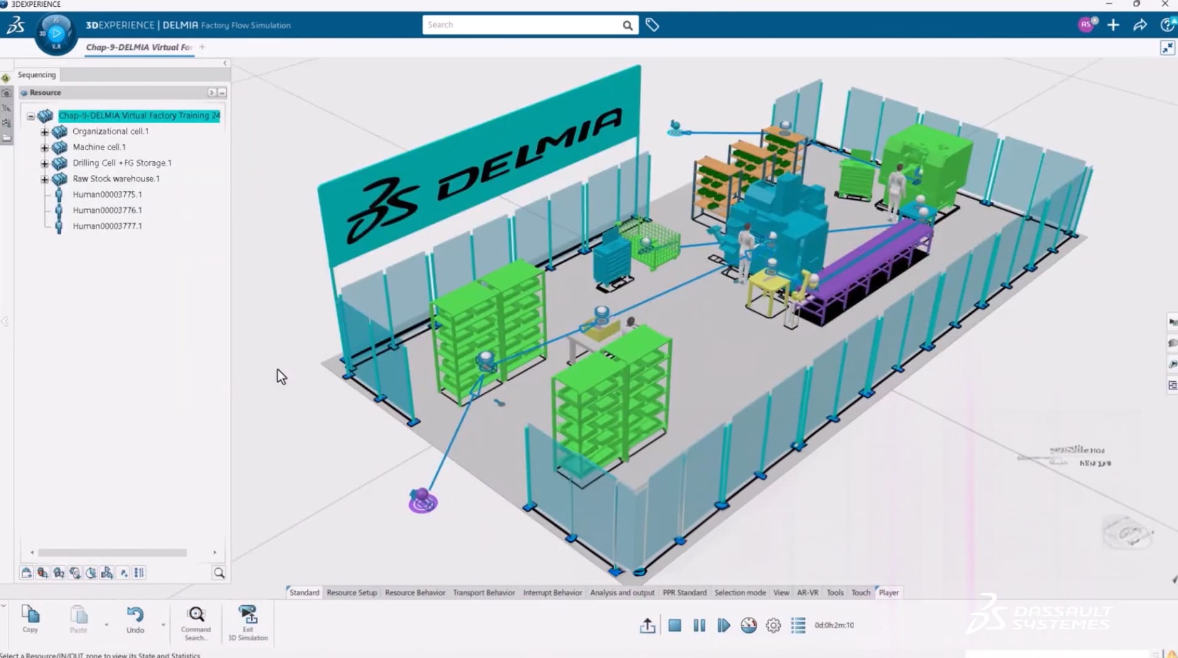Open simulation settings gear icon
This screenshot has height=658, width=1178.
pyautogui.click(x=773, y=625)
